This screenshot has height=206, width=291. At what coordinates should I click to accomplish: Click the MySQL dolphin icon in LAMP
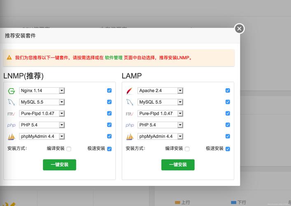click(x=130, y=102)
